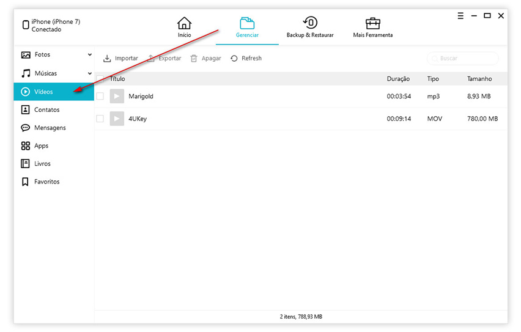Click the Apagar trash icon
521x332 pixels.
[194, 59]
